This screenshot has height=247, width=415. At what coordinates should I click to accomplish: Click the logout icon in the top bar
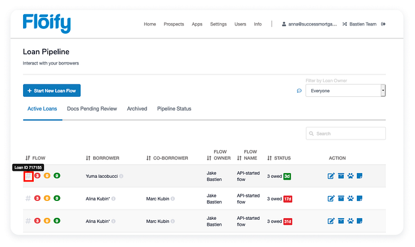(383, 24)
